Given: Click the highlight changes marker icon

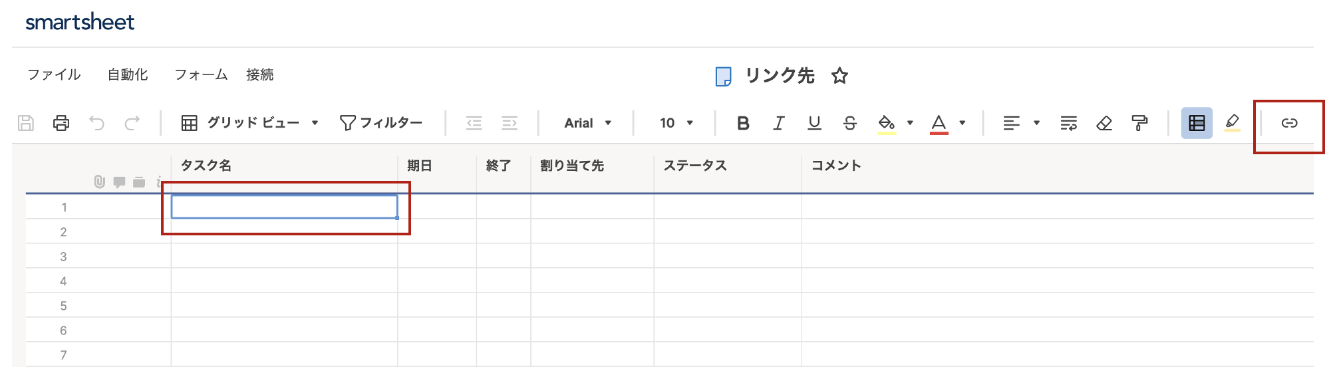Looking at the screenshot, I should [x=1232, y=123].
